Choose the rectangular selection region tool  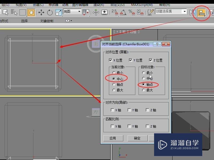[x=22, y=12]
